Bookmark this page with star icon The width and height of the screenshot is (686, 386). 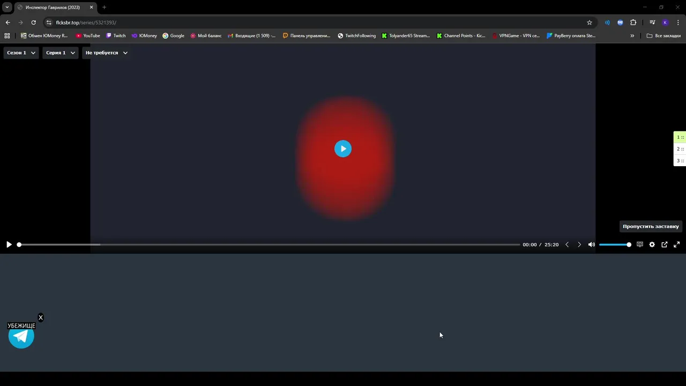[x=590, y=23]
